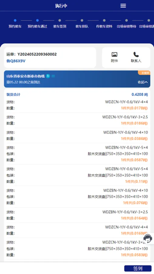Select the 传装车资料 step dot
154x274 pixels.
(104, 20)
